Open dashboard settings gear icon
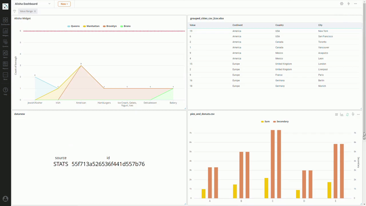The width and height of the screenshot is (366, 206). tap(341, 4)
